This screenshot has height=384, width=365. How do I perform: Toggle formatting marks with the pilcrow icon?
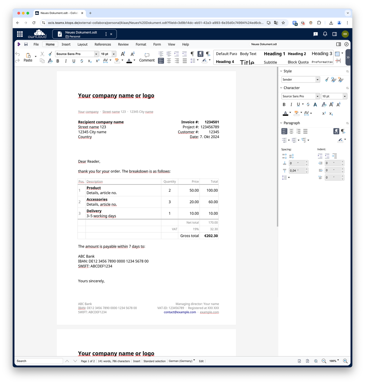click(x=192, y=54)
